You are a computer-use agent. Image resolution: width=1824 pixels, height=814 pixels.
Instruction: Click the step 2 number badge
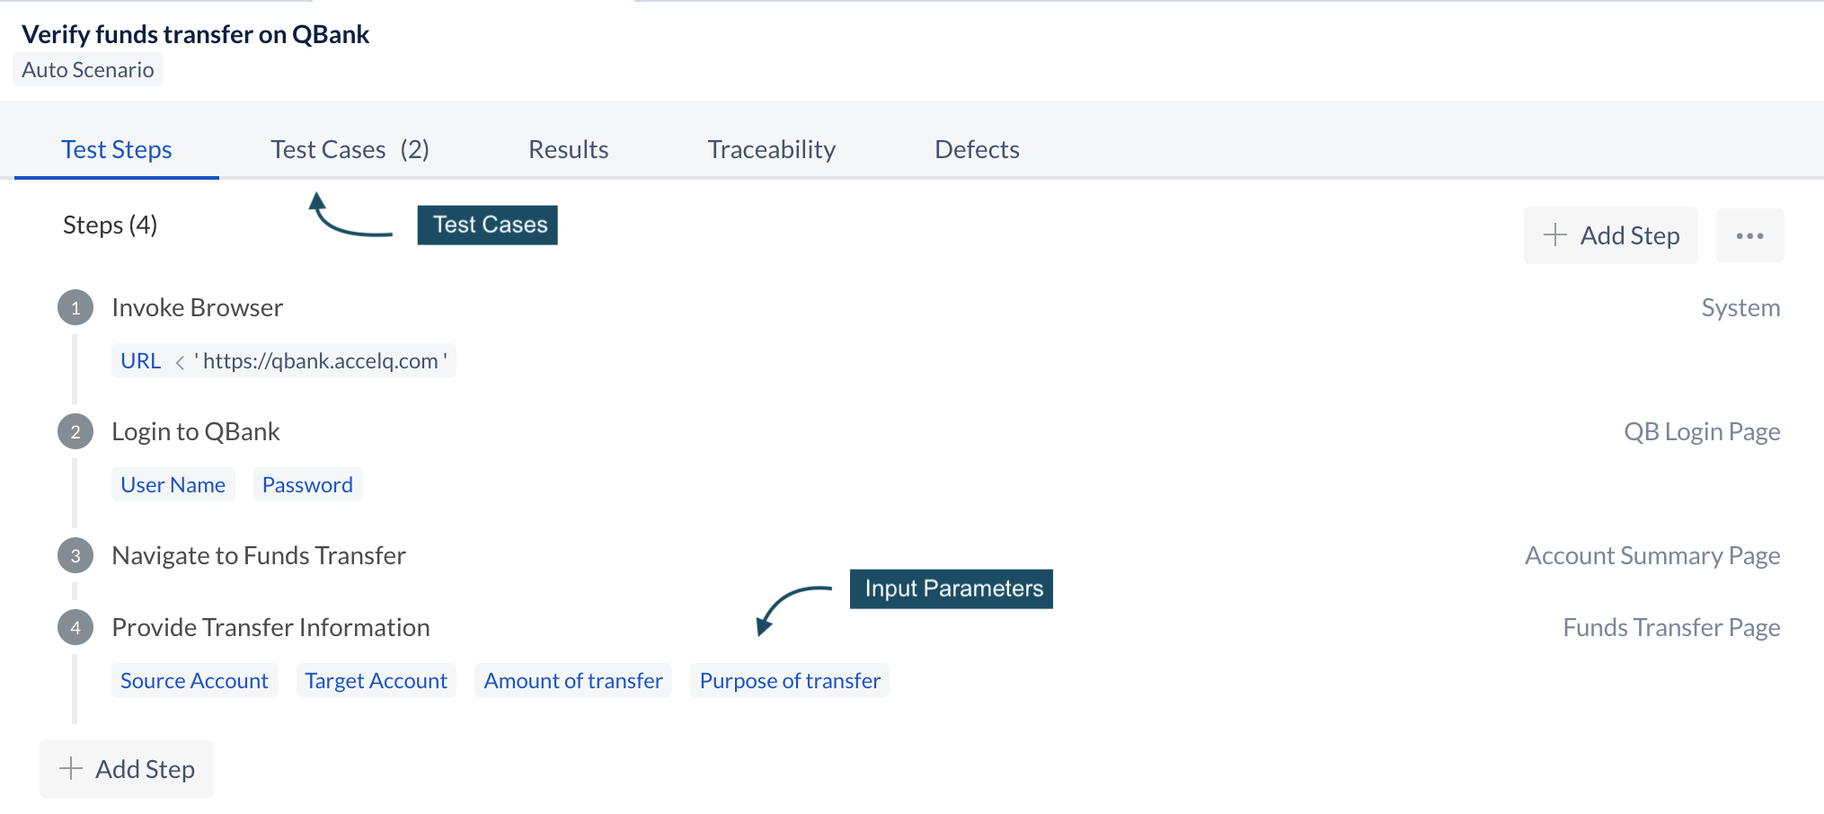coord(75,431)
